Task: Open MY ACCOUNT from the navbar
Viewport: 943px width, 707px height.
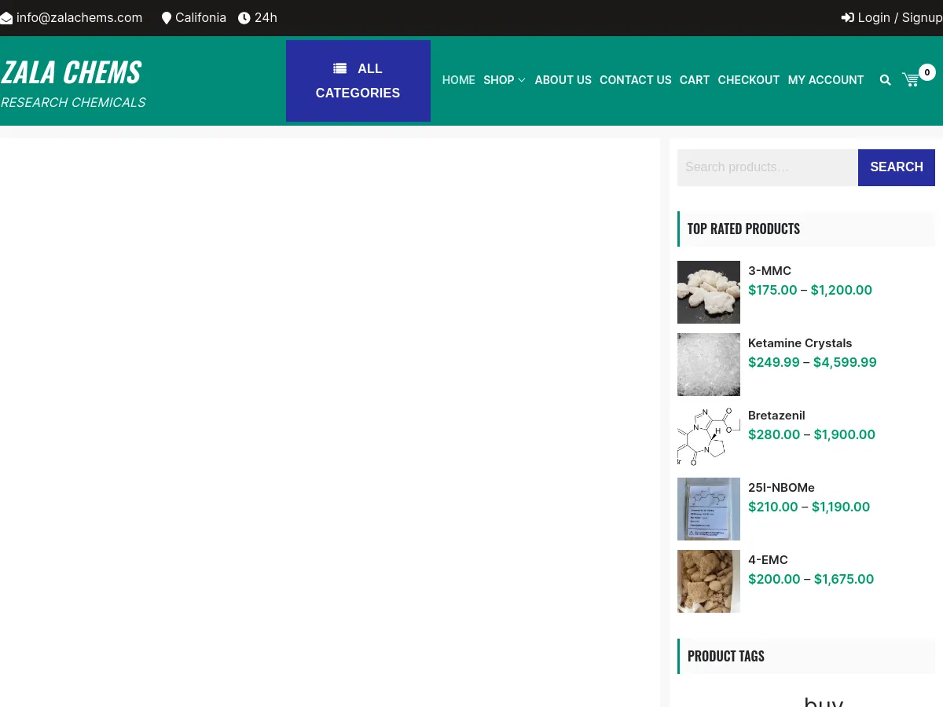Action: (825, 80)
